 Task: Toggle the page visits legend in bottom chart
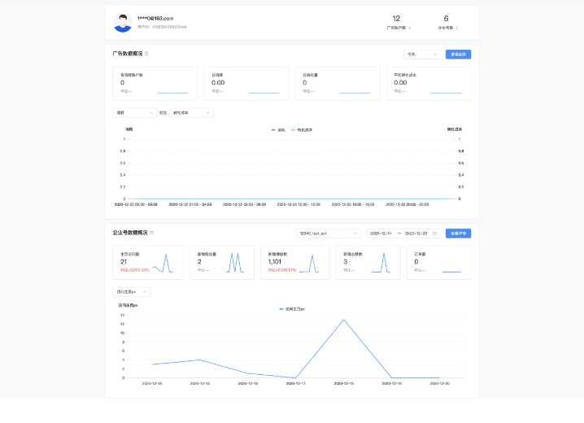pos(291,309)
